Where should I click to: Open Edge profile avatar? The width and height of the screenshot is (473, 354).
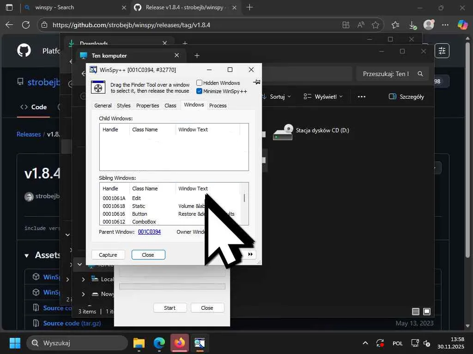pos(429,24)
